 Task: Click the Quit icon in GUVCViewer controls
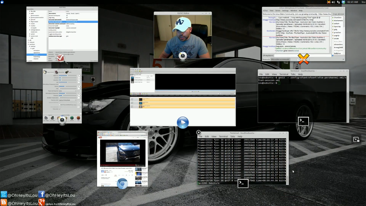coord(78,118)
